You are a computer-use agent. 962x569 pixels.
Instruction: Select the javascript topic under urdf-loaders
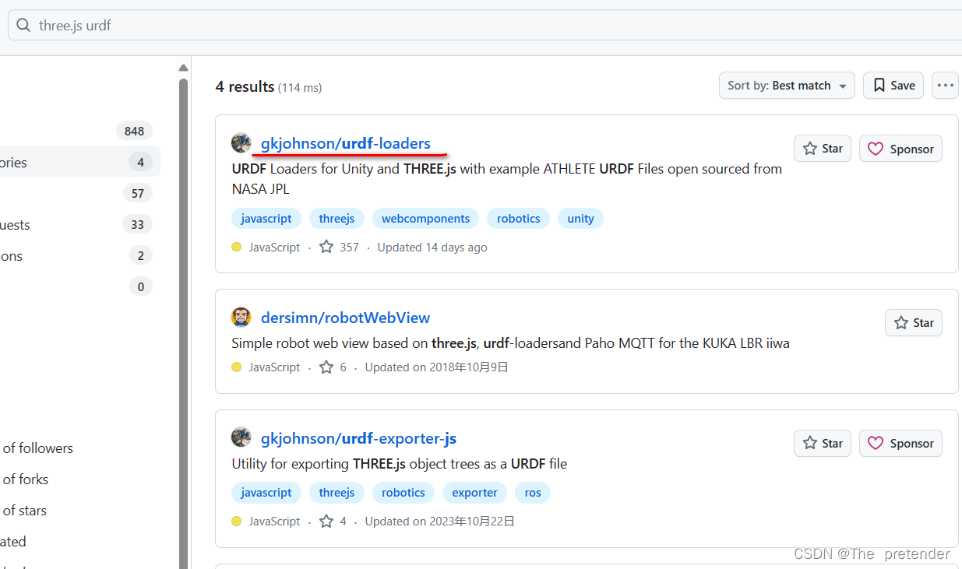[x=266, y=219]
